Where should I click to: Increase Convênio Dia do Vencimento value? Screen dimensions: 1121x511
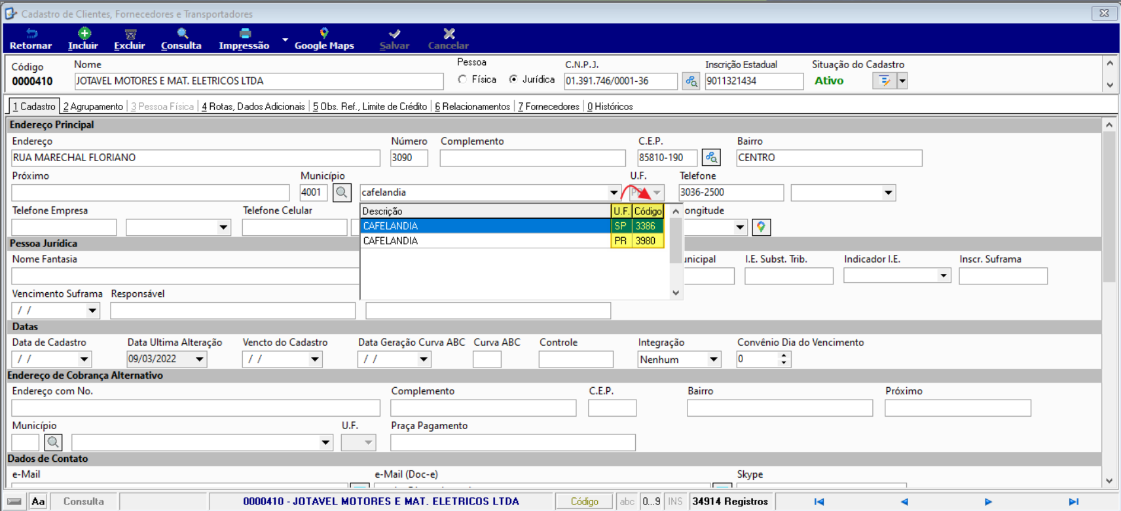(x=784, y=356)
